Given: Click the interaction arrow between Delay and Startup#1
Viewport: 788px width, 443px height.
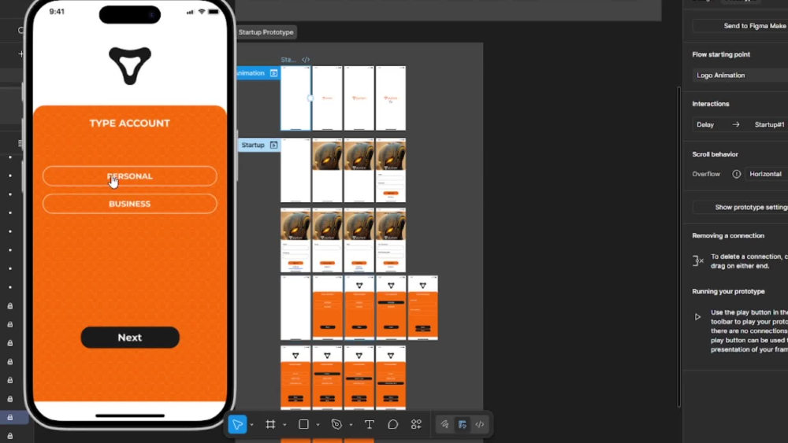Looking at the screenshot, I should click(x=736, y=124).
